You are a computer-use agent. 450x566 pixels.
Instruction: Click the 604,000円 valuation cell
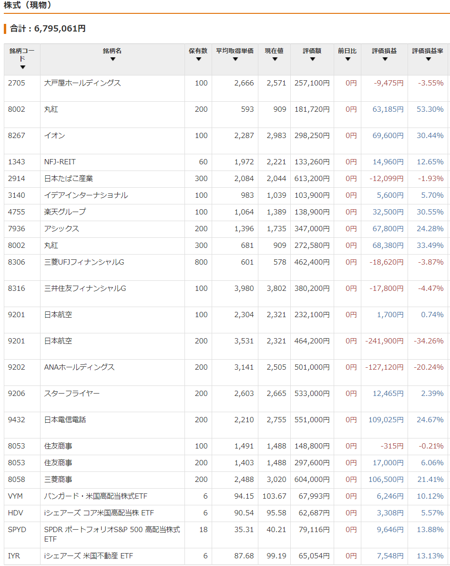pos(312,480)
